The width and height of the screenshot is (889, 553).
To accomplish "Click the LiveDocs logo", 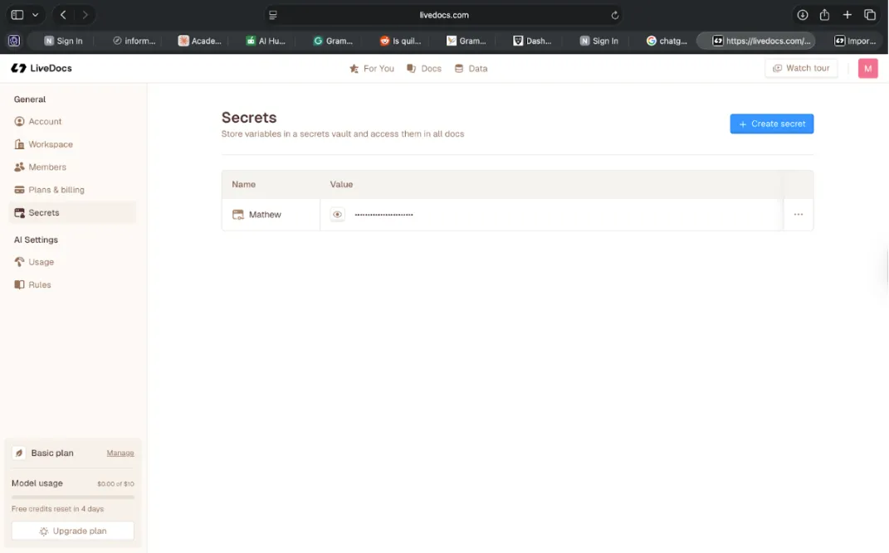I will (41, 68).
